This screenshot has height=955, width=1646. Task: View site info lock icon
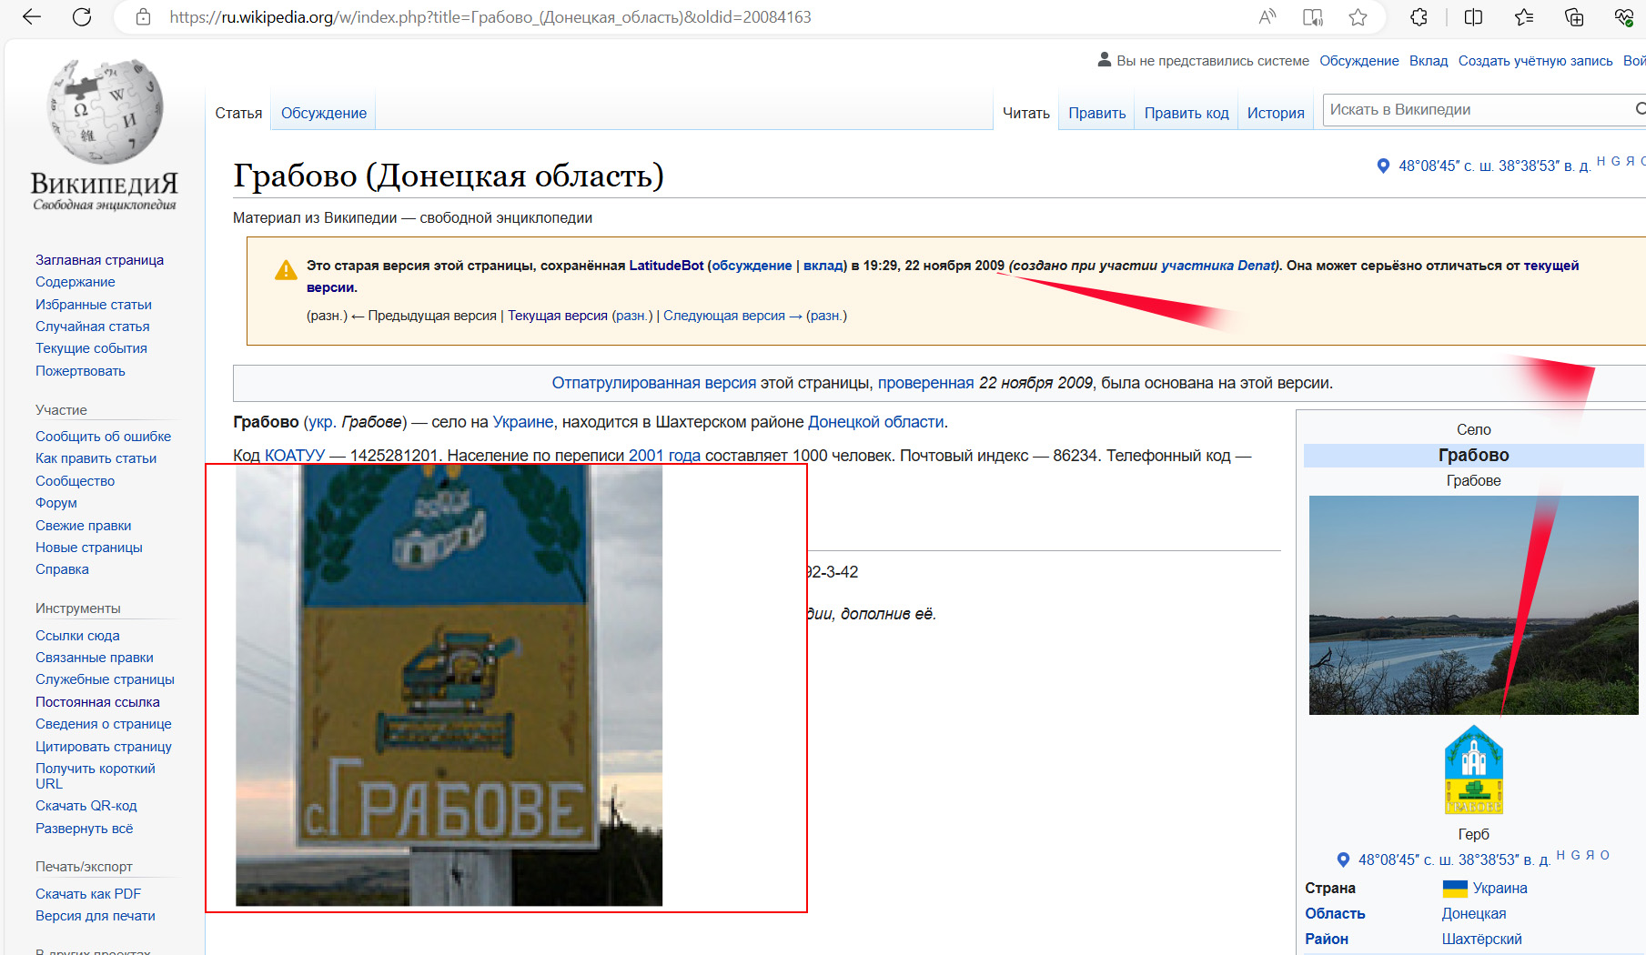click(x=143, y=16)
